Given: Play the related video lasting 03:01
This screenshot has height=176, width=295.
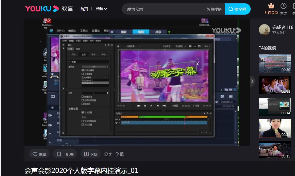Looking at the screenshot, I should (275, 85).
